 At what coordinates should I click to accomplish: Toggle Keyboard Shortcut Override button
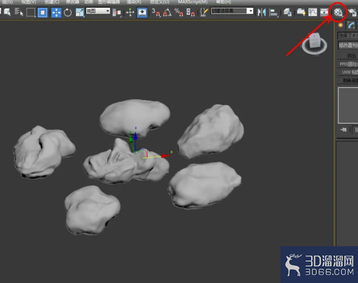pos(142,12)
